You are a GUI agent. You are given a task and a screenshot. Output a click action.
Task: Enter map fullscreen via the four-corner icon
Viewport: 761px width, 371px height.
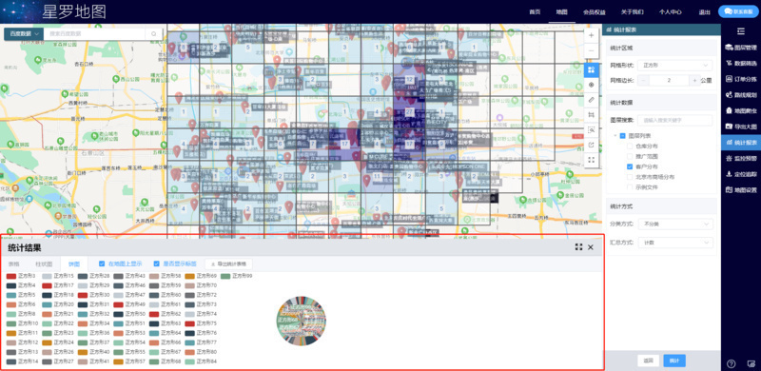pos(591,159)
